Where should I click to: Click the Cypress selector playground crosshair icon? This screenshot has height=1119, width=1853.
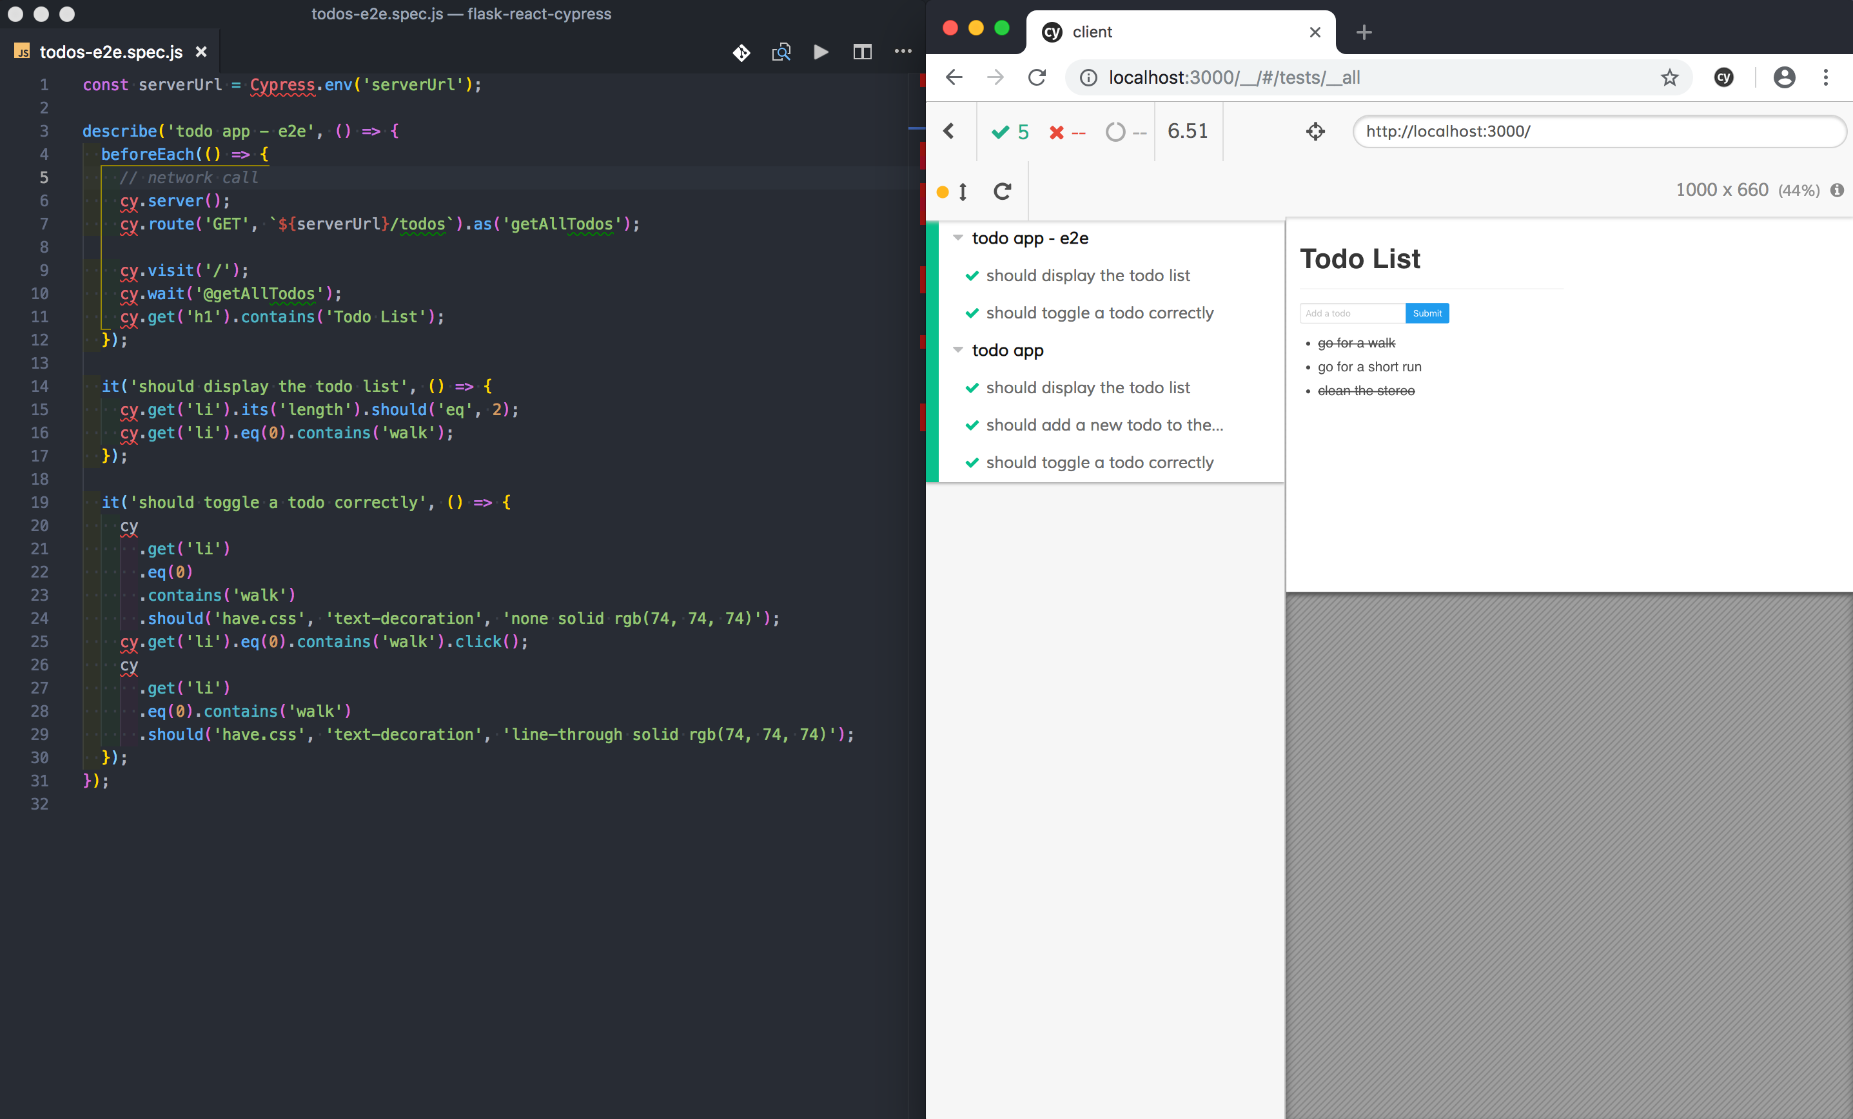pos(1315,131)
